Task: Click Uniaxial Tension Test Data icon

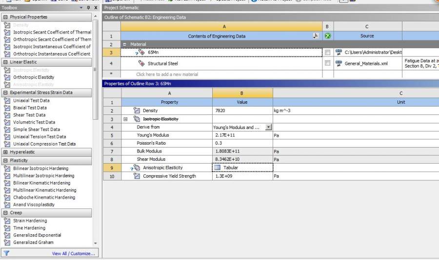Action: click(7, 137)
